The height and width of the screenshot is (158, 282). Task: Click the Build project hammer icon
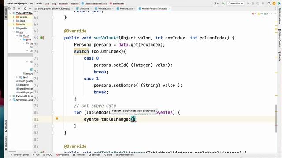[223, 3]
